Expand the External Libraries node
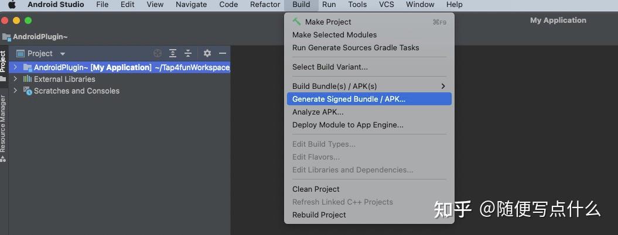618x235 pixels. tap(16, 79)
